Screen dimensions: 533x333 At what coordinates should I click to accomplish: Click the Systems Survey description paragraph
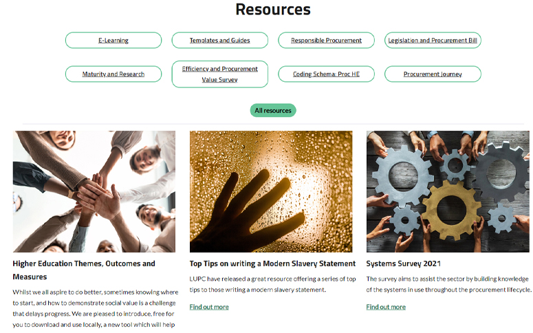pos(448,284)
